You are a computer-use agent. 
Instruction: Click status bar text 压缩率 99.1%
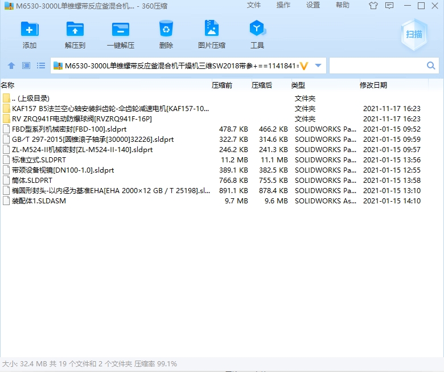pos(155,364)
